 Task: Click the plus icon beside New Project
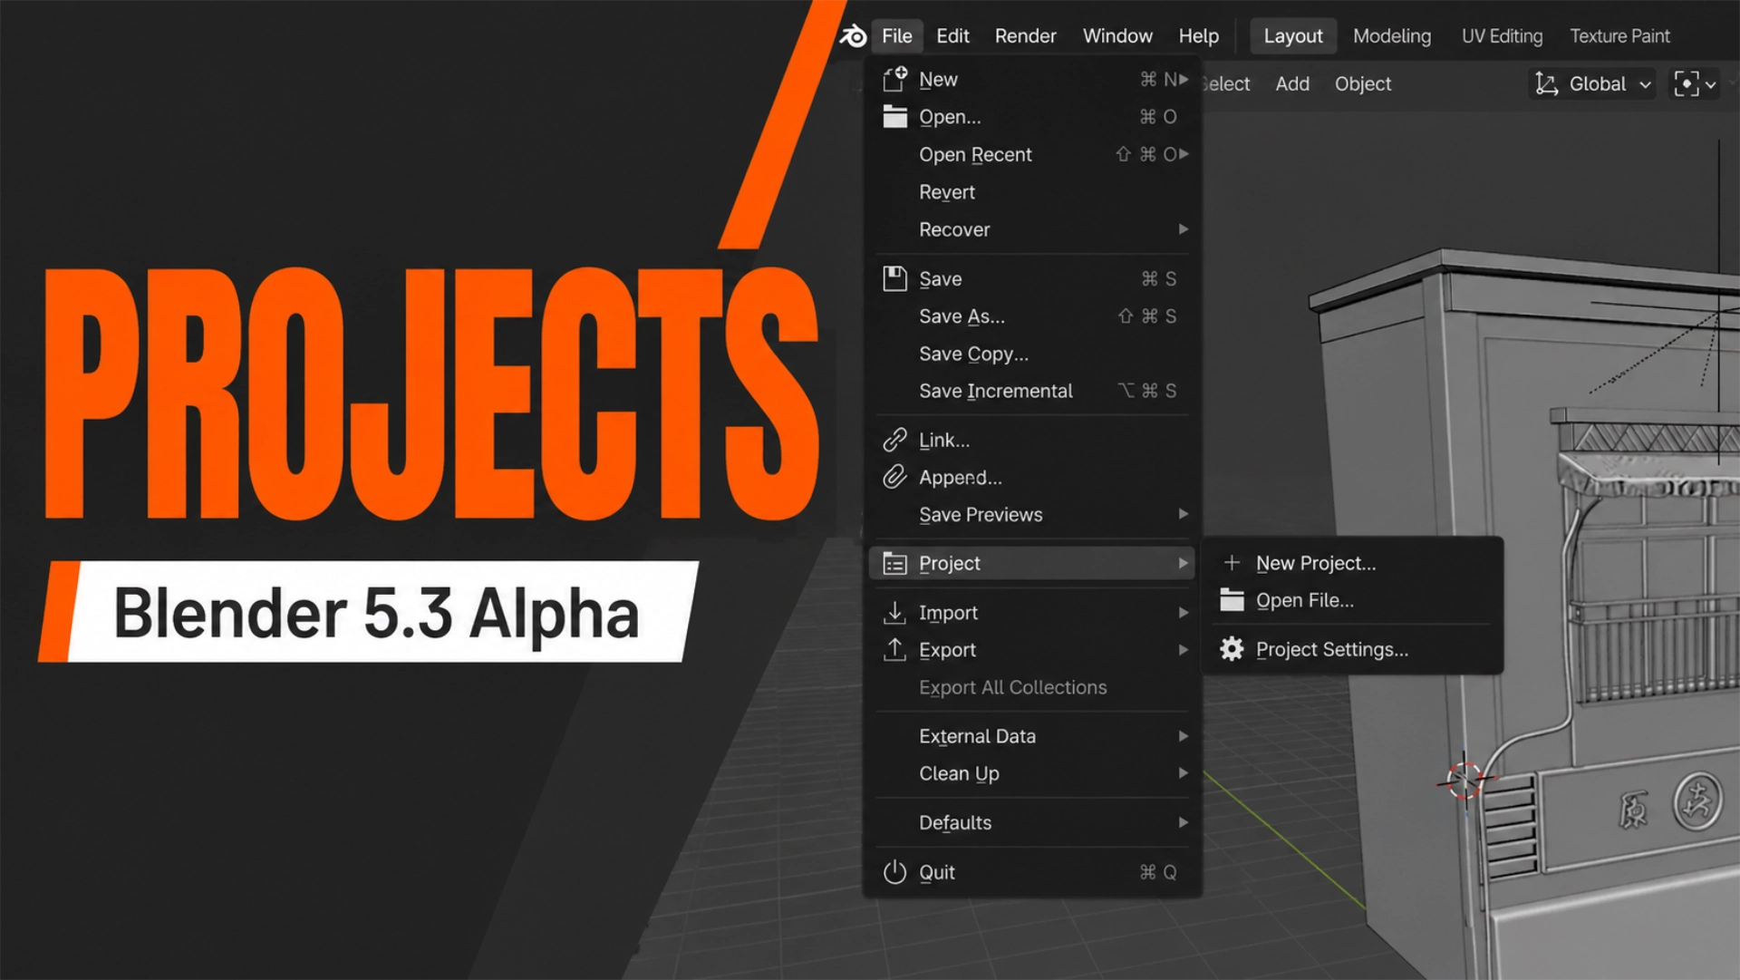pyautogui.click(x=1232, y=563)
